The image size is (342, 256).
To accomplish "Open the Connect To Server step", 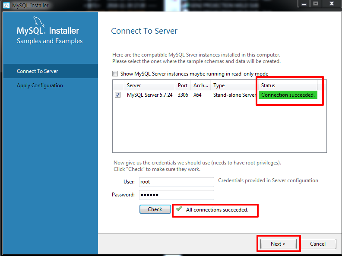I will (51, 71).
